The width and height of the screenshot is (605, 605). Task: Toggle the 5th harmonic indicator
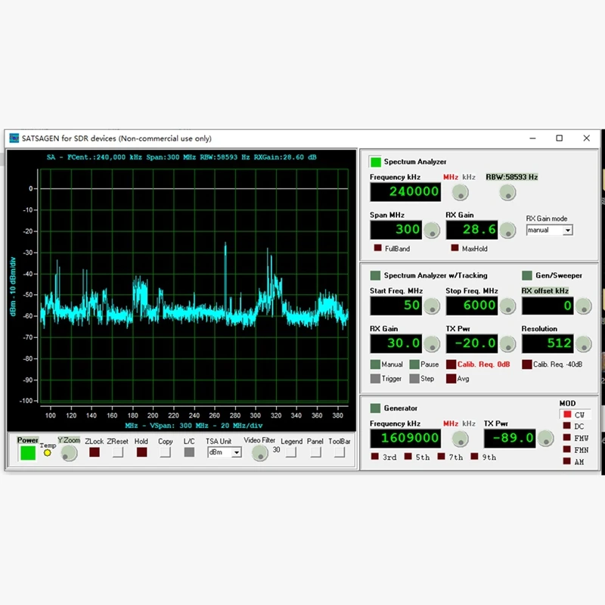point(408,456)
